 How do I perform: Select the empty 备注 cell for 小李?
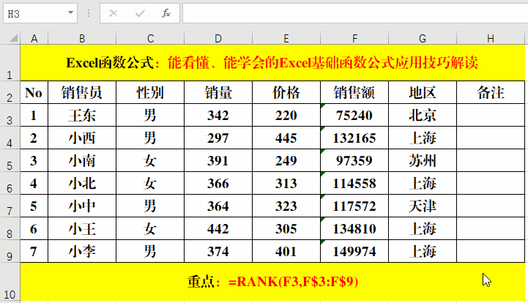coord(491,251)
